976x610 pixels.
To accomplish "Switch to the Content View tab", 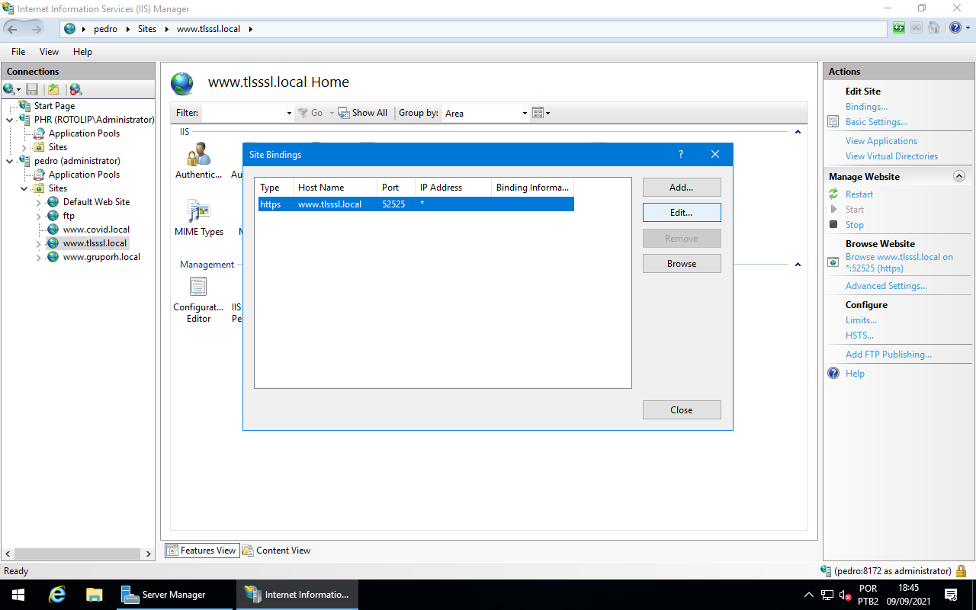I will coord(276,551).
